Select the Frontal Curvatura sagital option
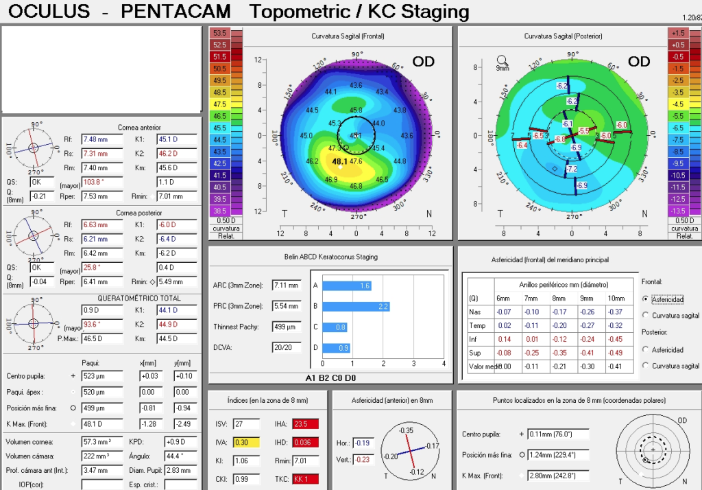Screen dimensions: 702x490 pyautogui.click(x=646, y=315)
